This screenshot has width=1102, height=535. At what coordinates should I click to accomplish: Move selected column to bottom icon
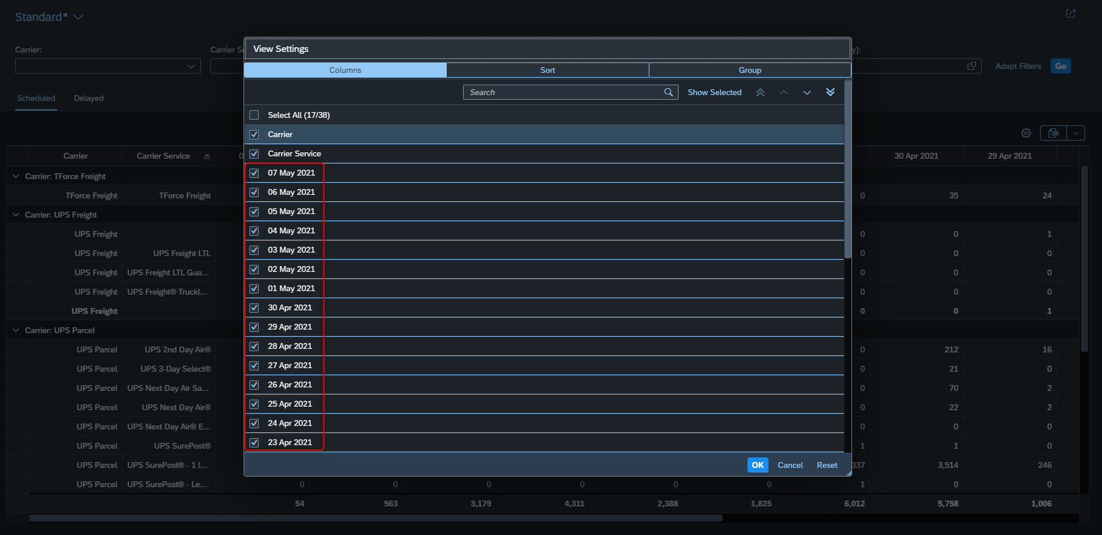[830, 92]
